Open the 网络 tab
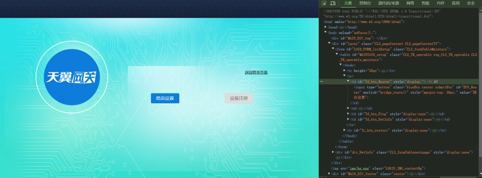Screen dimensions: 482x178 point(410,3)
